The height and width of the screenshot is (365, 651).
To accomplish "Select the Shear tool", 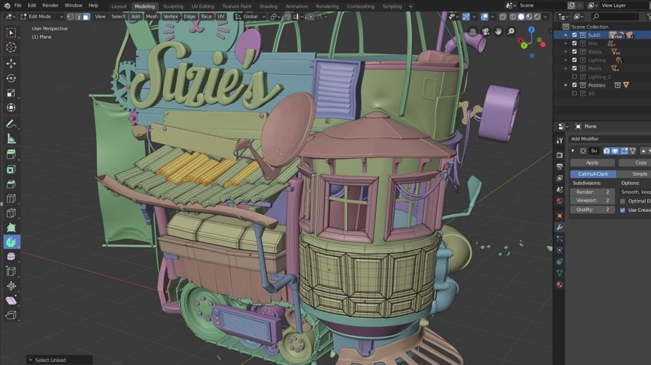I will coord(11,301).
